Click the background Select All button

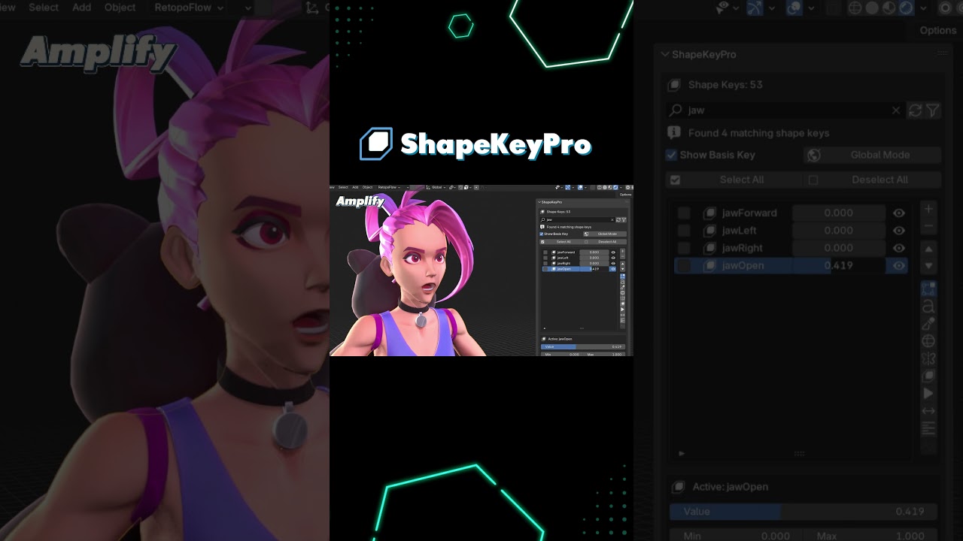[x=734, y=180]
